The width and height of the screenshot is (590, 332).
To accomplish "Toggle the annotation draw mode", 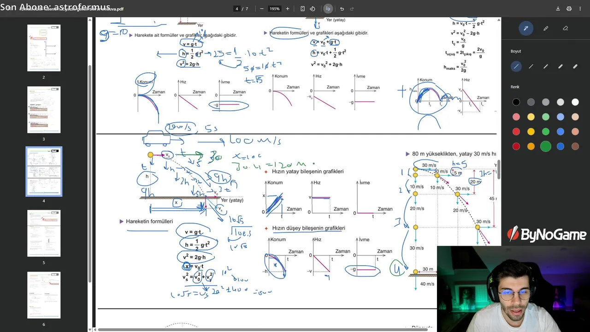I will click(328, 9).
